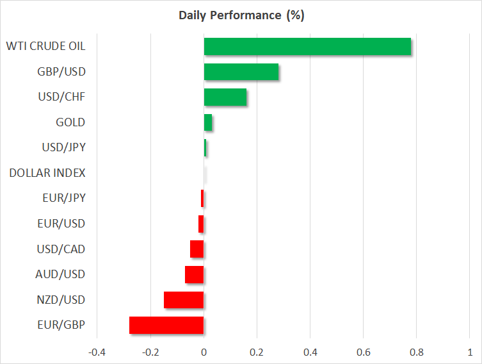Click the USD/CHF bar in the chart
Screen dimensions: 482x364
tap(225, 97)
